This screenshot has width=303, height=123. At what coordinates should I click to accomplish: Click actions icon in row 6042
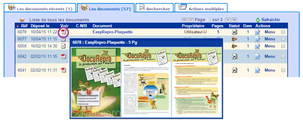pyautogui.click(x=258, y=56)
